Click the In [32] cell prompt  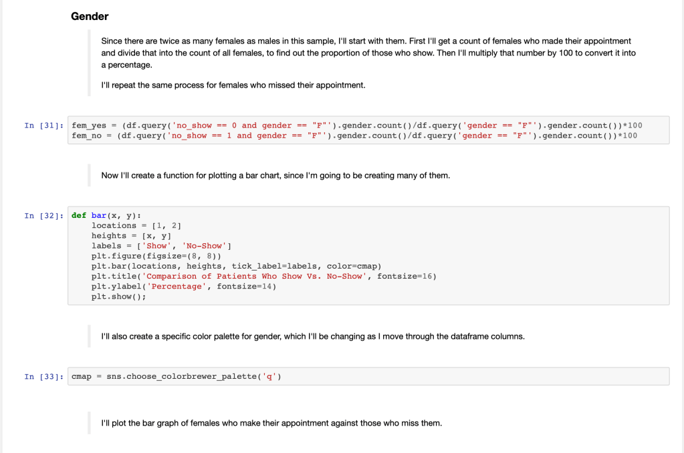pyautogui.click(x=44, y=215)
